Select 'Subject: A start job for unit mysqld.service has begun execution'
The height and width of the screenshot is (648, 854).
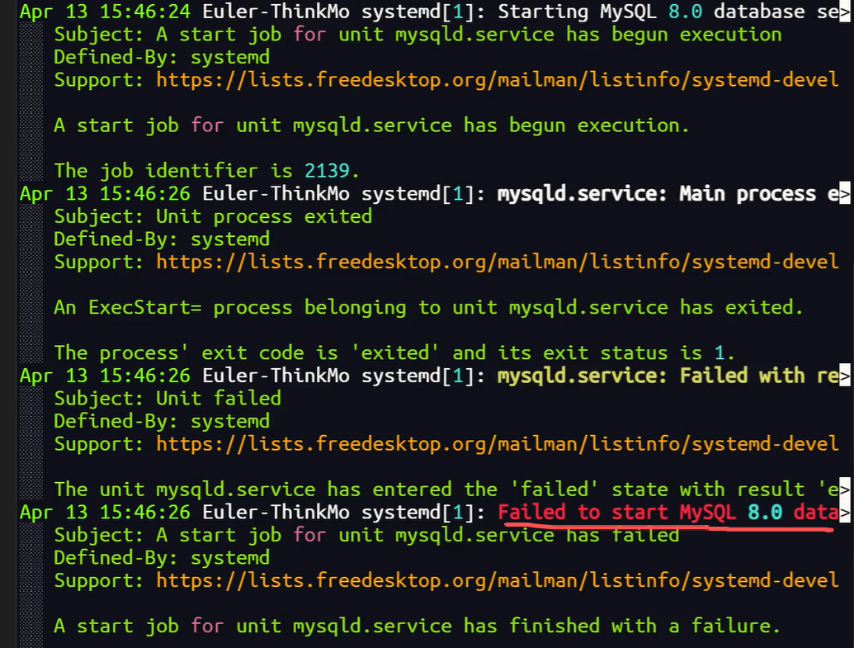click(418, 35)
